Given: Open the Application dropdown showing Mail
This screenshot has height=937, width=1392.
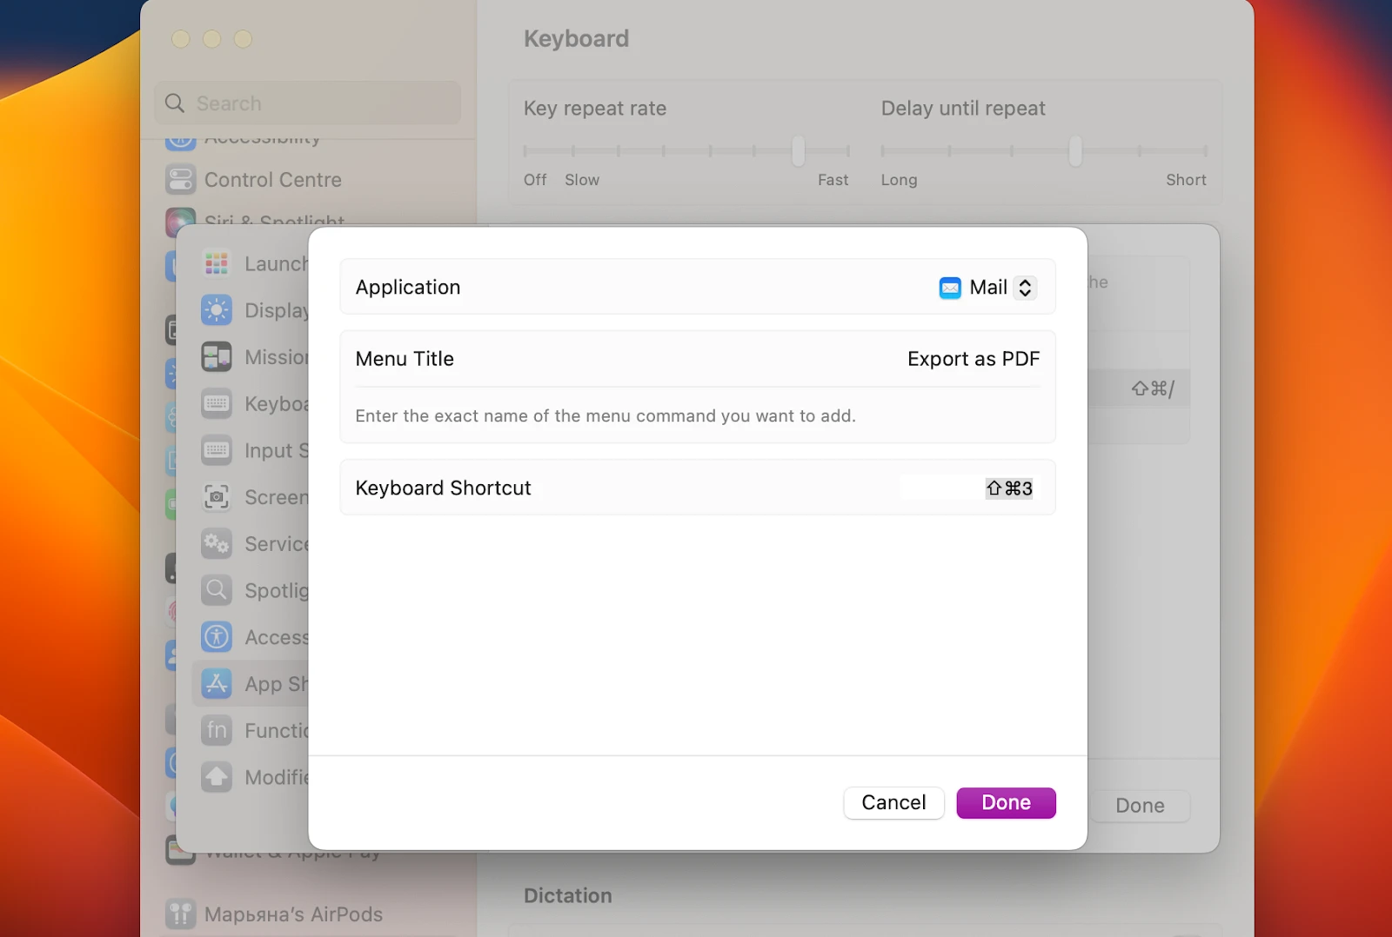Looking at the screenshot, I should coord(987,287).
